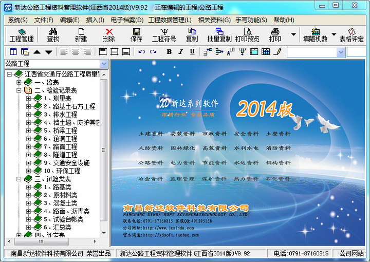Viewport: 370px width, 262px height.
Task: Open the 表格评定 table evaluation tool
Action: [351, 35]
